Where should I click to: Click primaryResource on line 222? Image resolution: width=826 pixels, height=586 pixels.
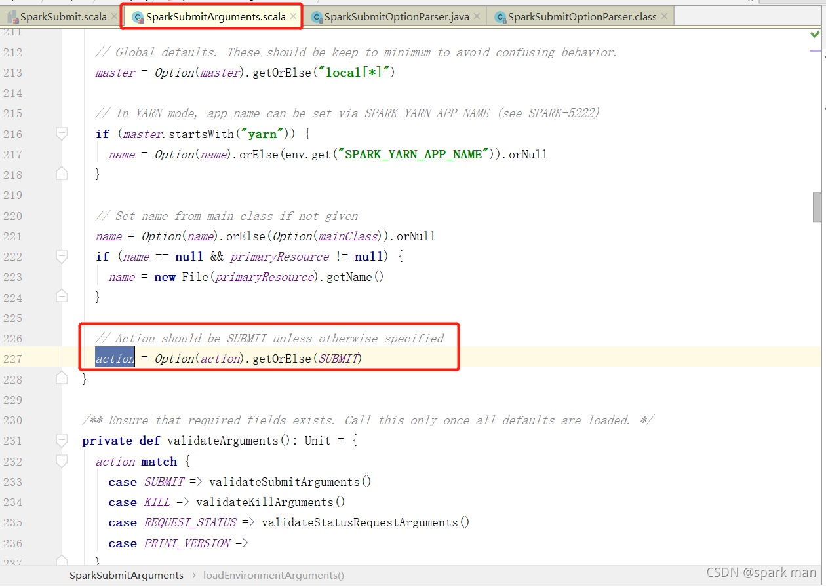coord(280,257)
